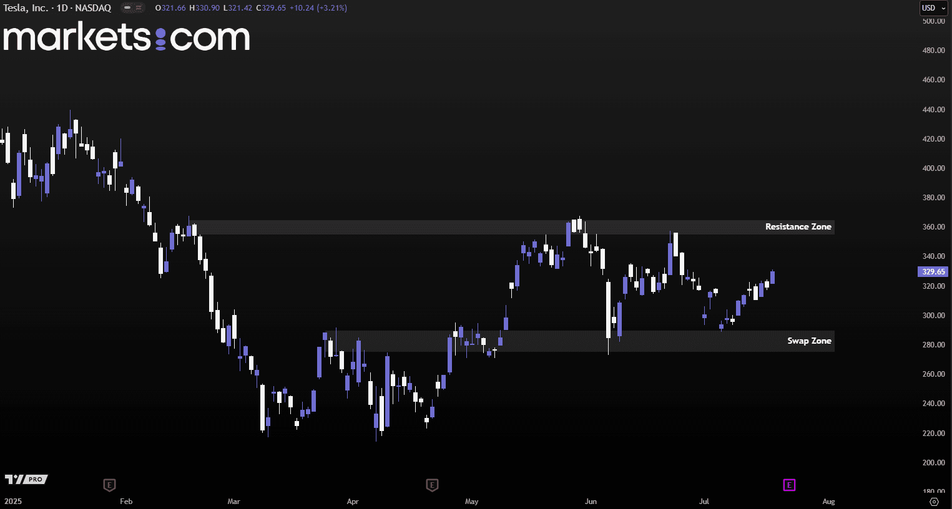Click the earnings marker near February
952x509 pixels.
coord(109,485)
